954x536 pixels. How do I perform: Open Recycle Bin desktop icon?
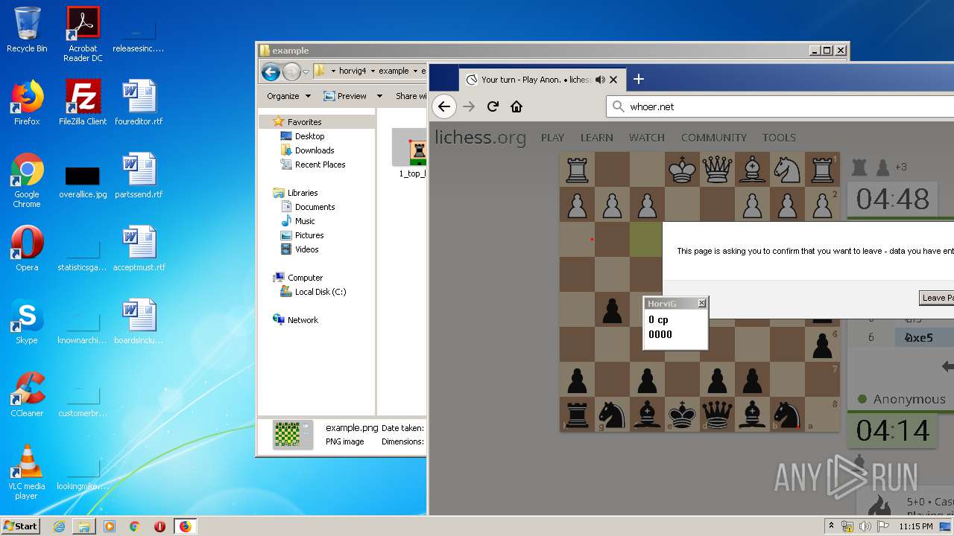click(27, 30)
